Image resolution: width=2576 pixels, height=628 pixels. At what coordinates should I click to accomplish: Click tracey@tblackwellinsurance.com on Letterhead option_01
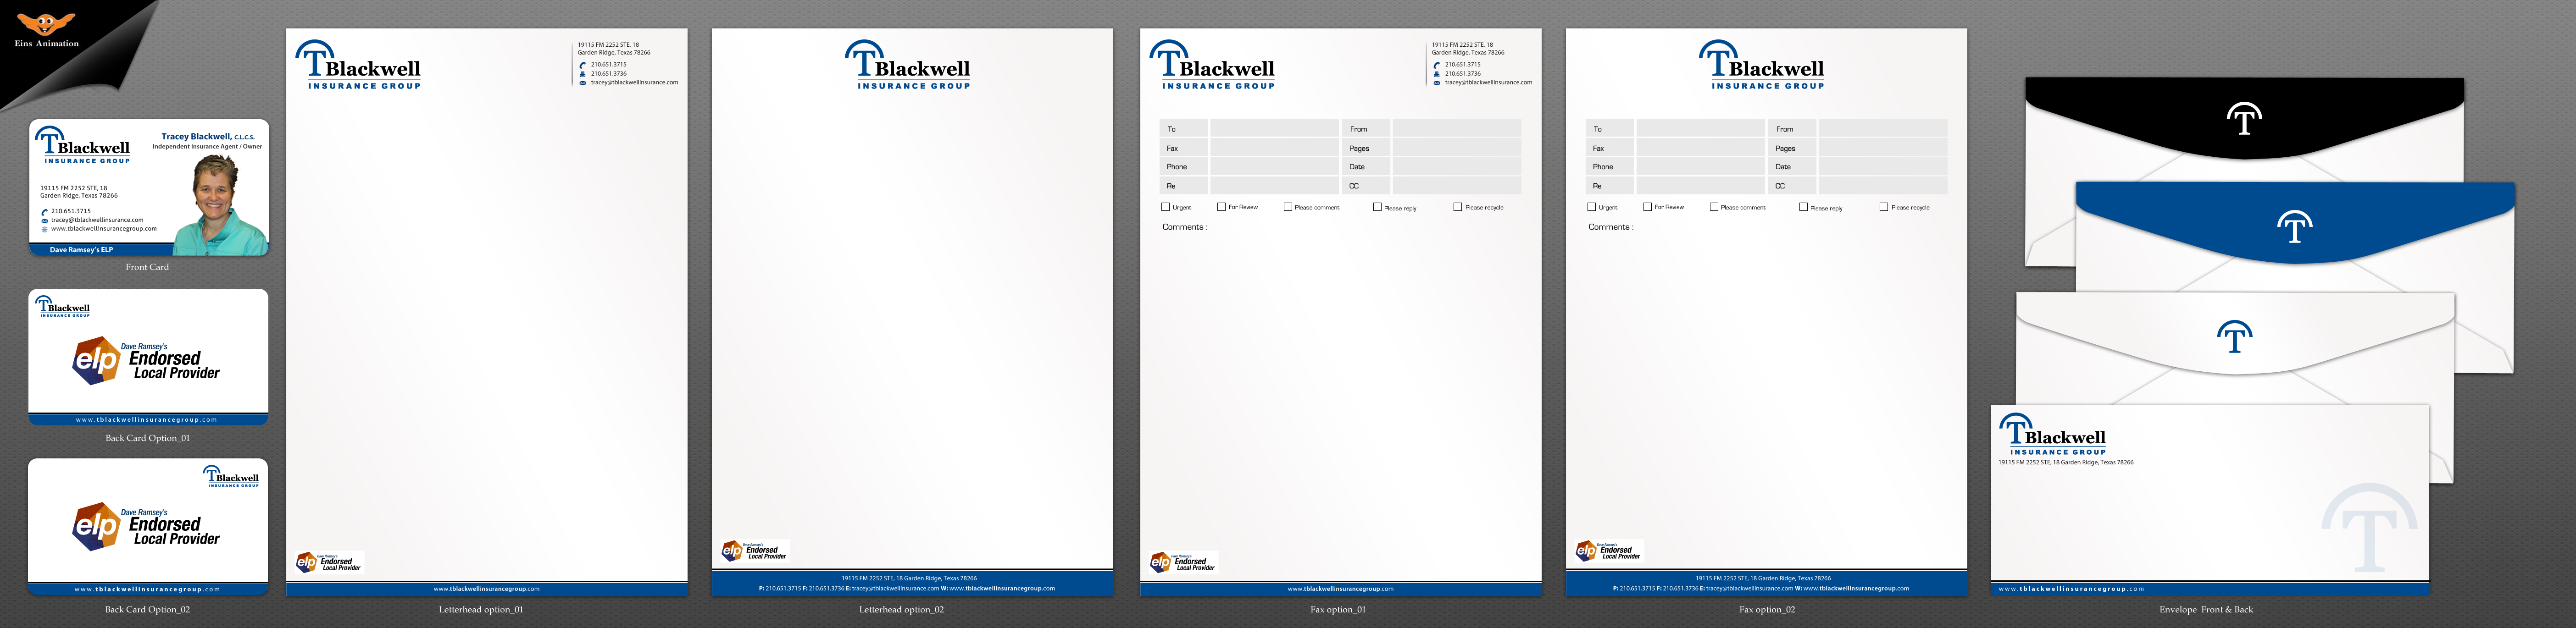634,83
